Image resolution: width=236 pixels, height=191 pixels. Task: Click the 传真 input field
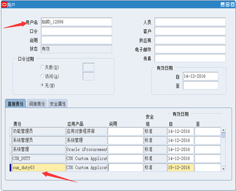pos(190,58)
